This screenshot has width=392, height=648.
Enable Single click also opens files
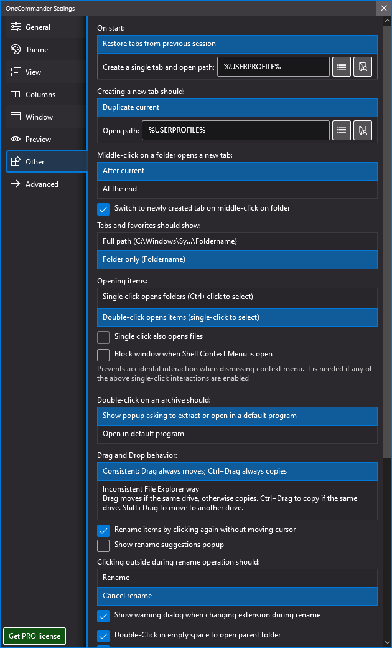point(103,337)
